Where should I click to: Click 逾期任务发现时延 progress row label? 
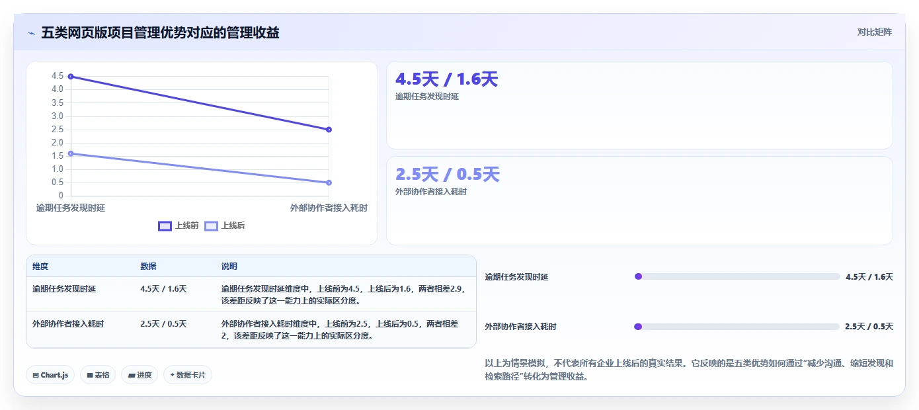517,277
